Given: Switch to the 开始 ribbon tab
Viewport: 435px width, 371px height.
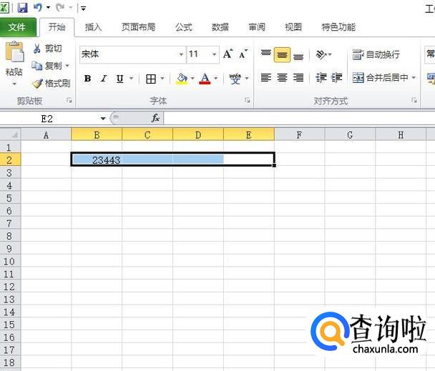Looking at the screenshot, I should pos(57,27).
